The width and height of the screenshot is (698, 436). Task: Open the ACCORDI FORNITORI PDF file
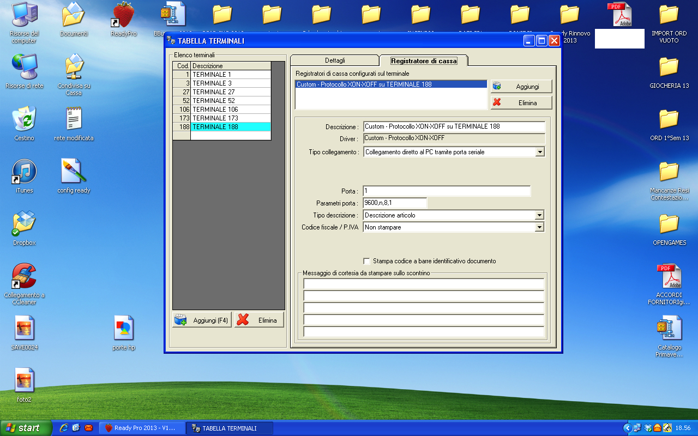tap(669, 283)
